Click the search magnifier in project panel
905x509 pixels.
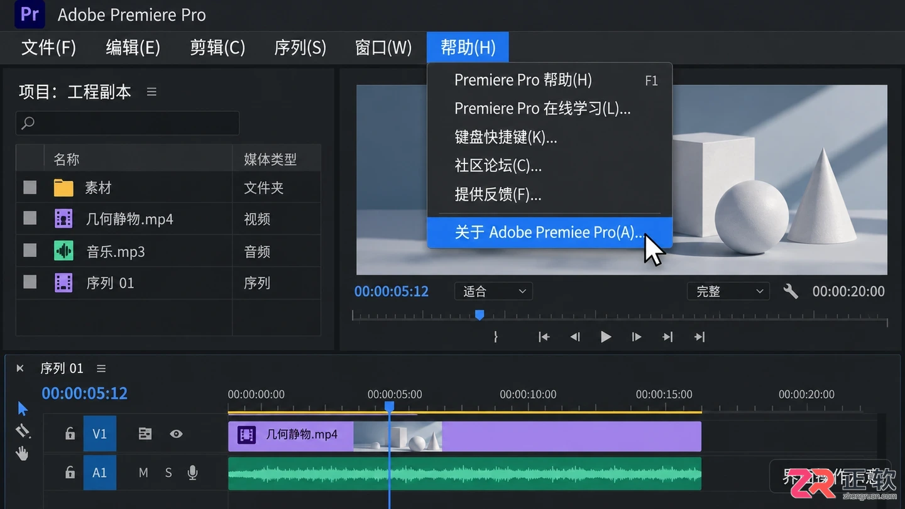28,123
